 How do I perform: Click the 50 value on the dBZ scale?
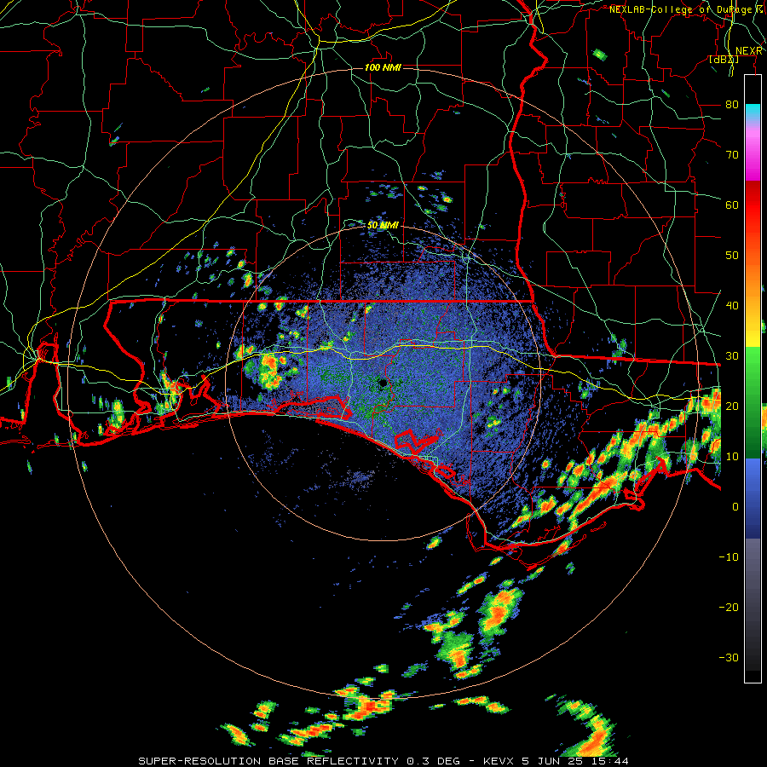pos(732,256)
